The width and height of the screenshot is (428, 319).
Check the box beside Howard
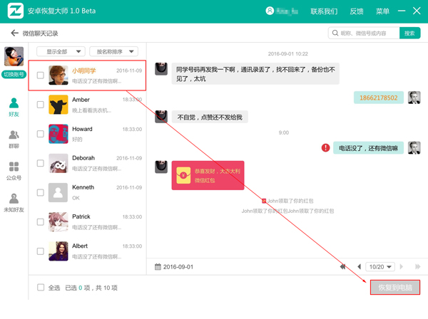[x=41, y=134]
